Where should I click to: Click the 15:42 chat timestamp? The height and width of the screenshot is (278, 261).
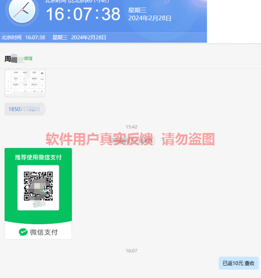(131, 127)
